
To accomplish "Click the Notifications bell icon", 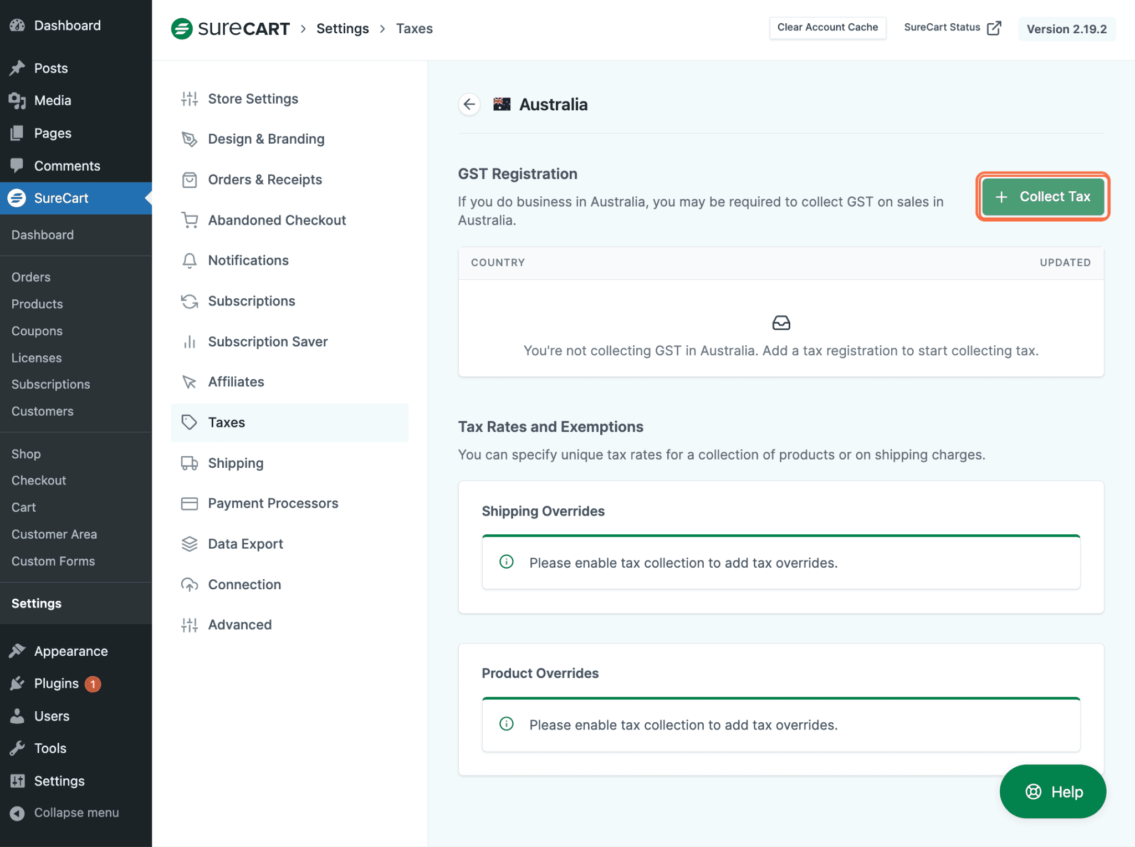I will pos(190,261).
